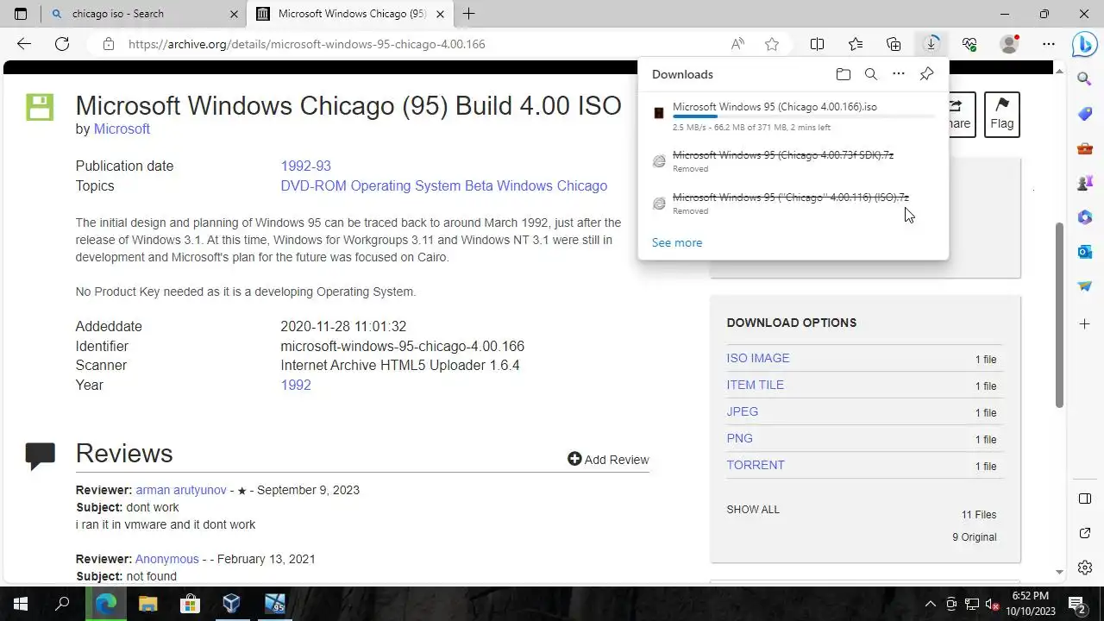Pin the Downloads panel

click(926, 74)
